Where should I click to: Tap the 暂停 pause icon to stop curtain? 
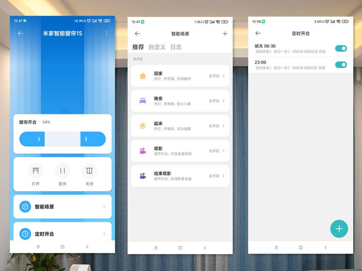pyautogui.click(x=62, y=171)
